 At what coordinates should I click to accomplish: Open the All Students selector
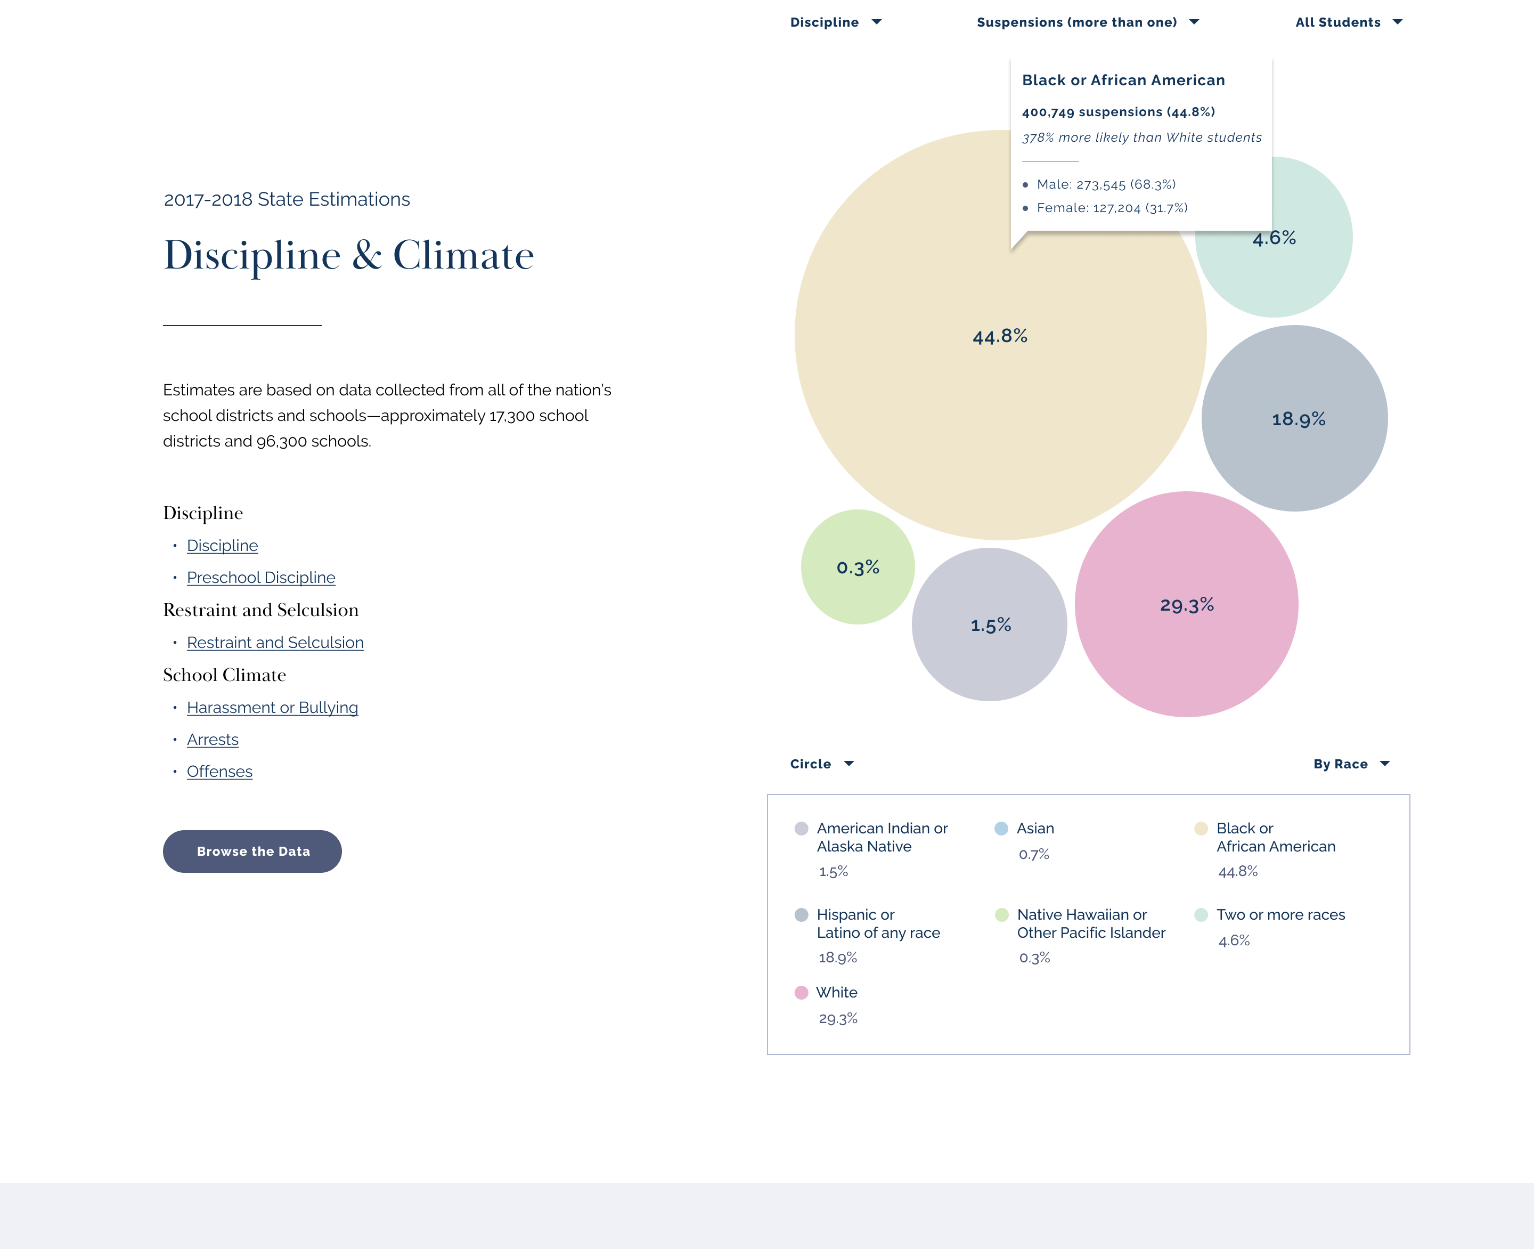(x=1349, y=22)
